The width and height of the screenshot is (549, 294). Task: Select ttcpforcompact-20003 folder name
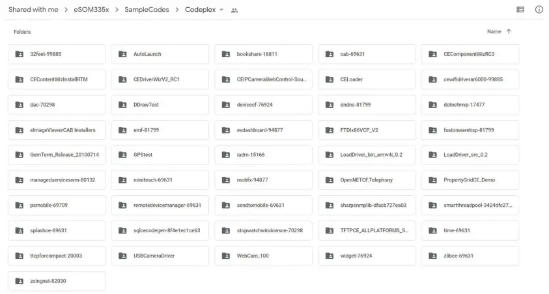(56, 256)
